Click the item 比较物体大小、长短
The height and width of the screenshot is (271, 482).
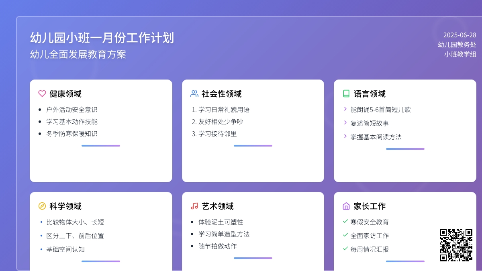click(75, 222)
